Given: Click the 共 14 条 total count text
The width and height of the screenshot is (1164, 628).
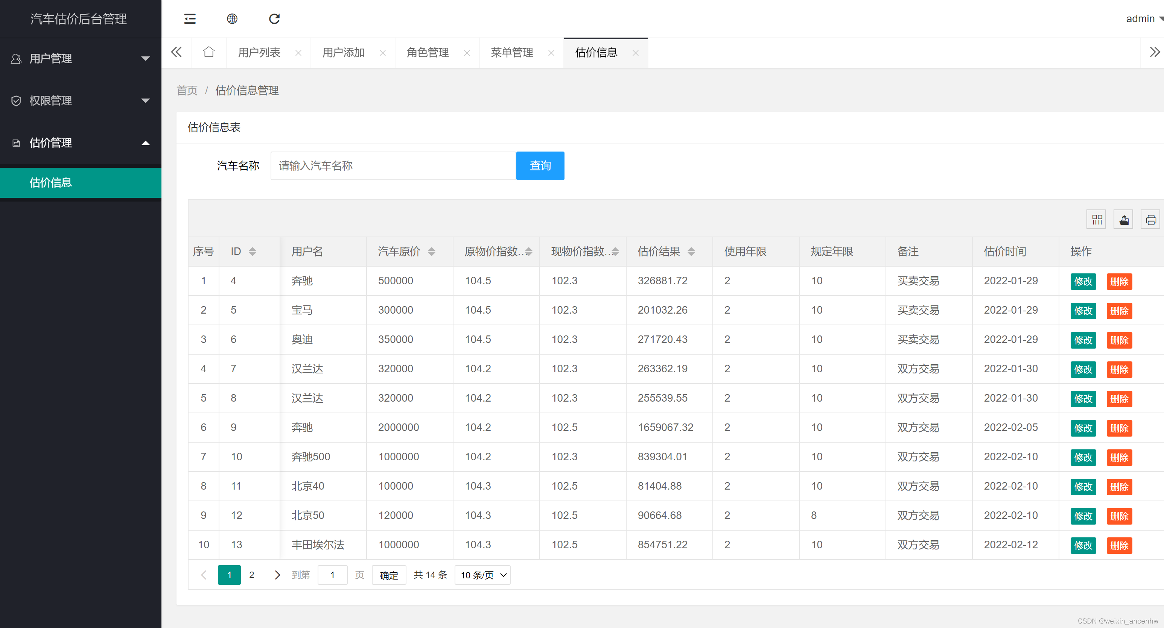Looking at the screenshot, I should (x=430, y=575).
